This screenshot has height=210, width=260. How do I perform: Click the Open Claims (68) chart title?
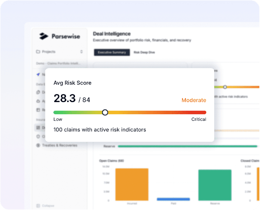pyautogui.click(x=111, y=161)
